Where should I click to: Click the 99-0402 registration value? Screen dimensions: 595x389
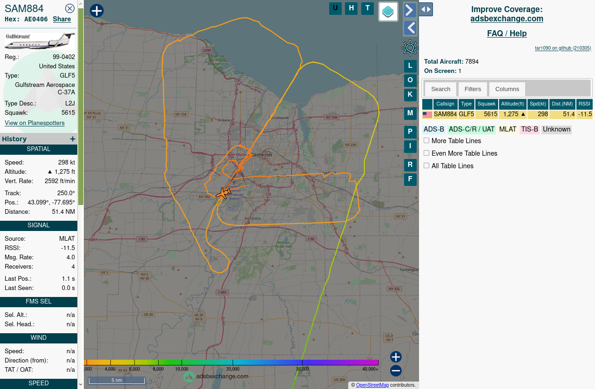(x=64, y=57)
